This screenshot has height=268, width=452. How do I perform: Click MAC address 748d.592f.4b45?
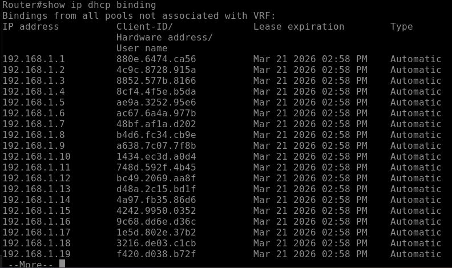point(156,168)
